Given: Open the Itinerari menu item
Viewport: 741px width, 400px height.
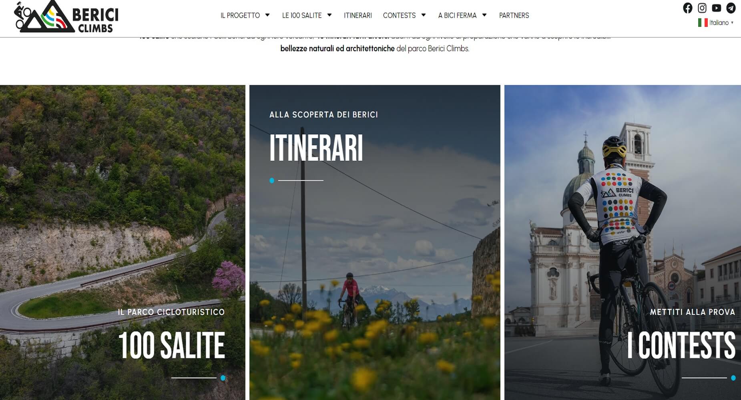Looking at the screenshot, I should [357, 15].
